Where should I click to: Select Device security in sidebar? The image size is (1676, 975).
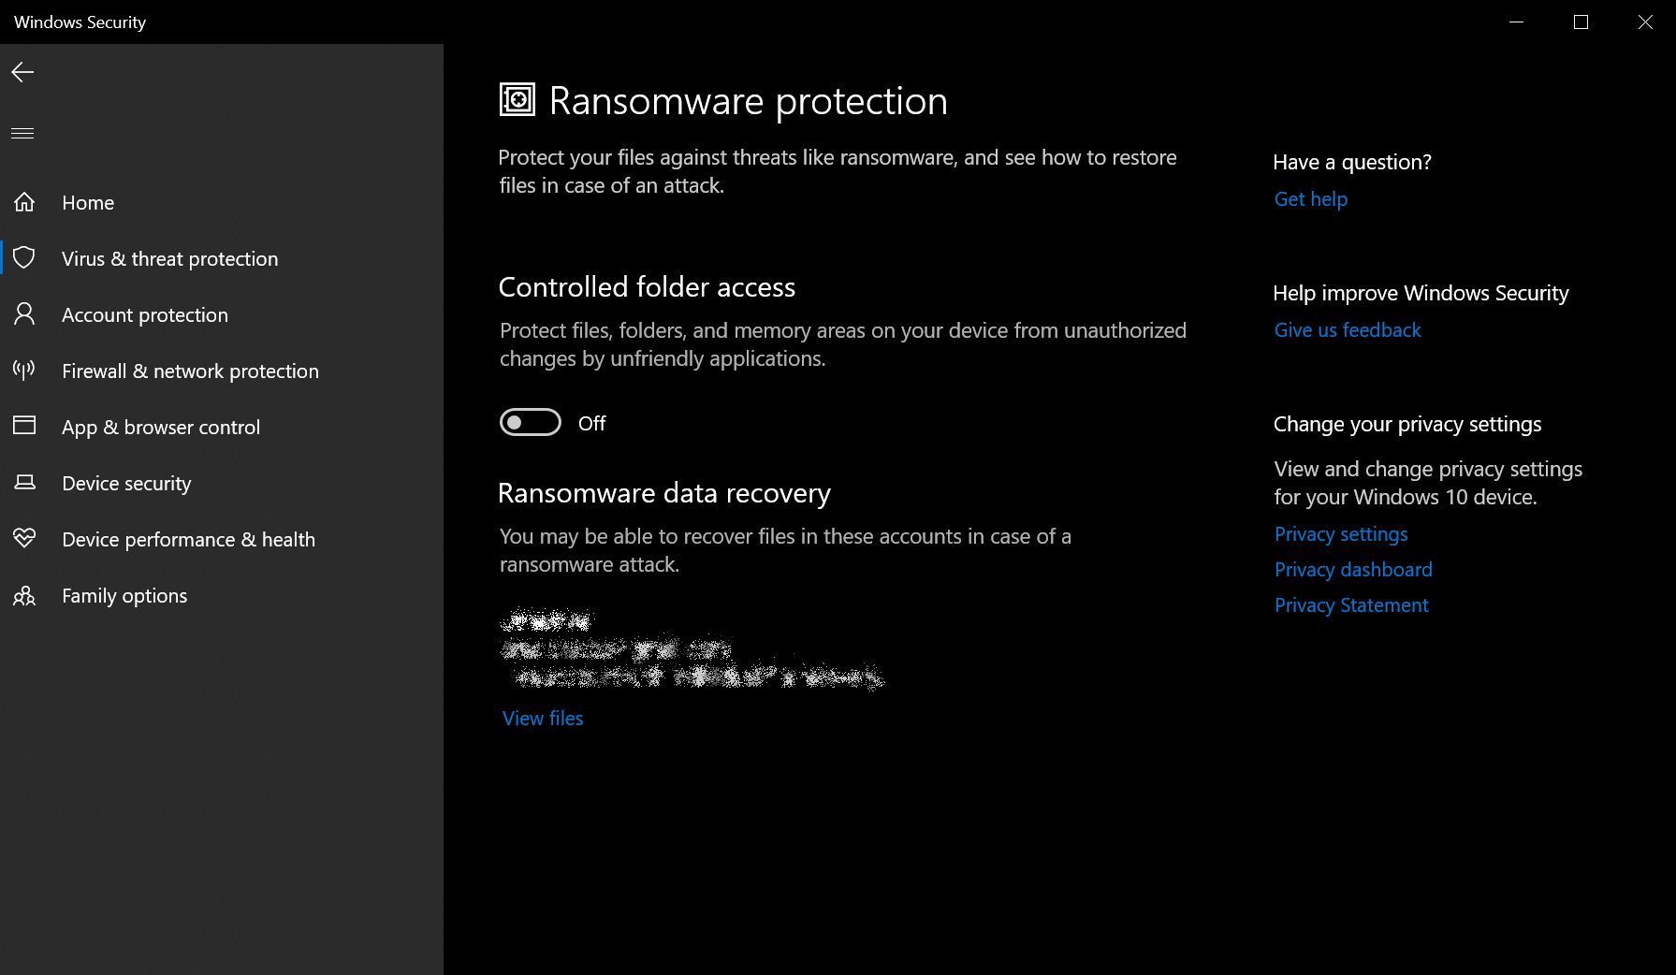222,483
